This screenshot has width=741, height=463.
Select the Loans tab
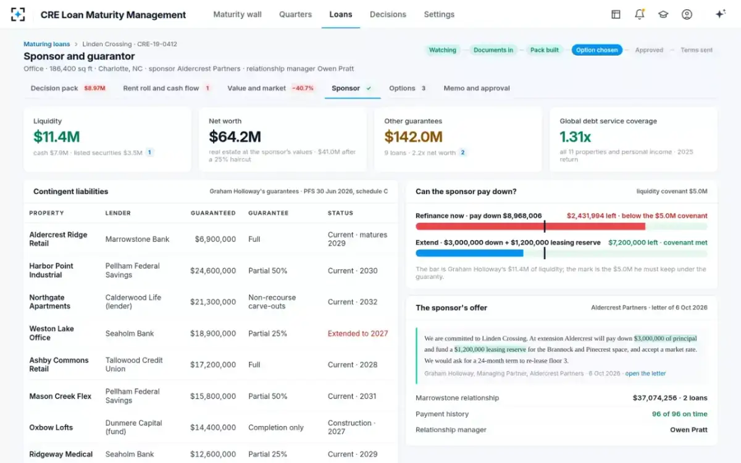point(341,14)
